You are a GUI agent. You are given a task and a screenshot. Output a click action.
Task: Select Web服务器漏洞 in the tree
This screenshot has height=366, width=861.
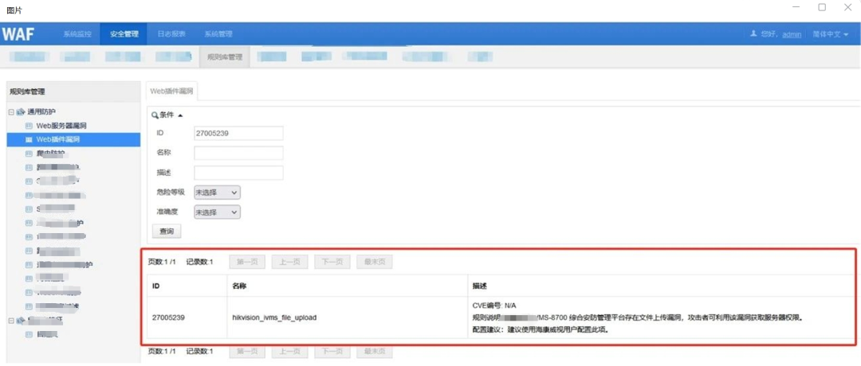point(61,126)
